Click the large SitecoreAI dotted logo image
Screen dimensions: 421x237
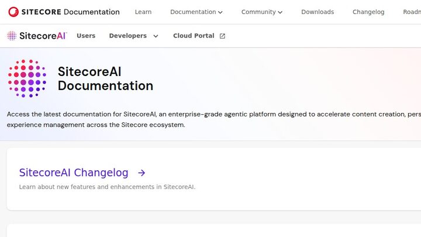[x=27, y=78]
